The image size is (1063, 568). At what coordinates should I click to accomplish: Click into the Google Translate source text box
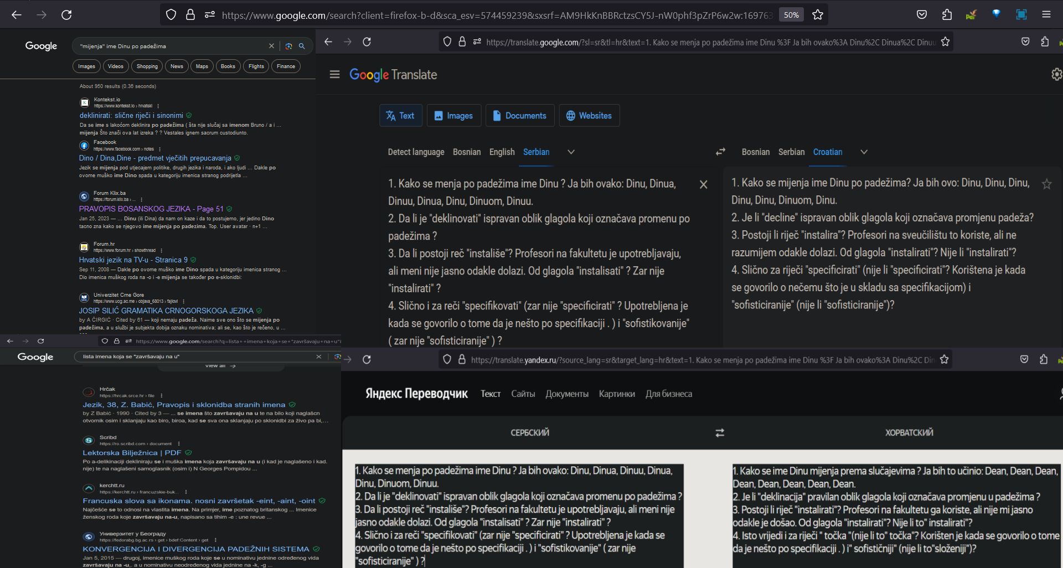pos(540,262)
